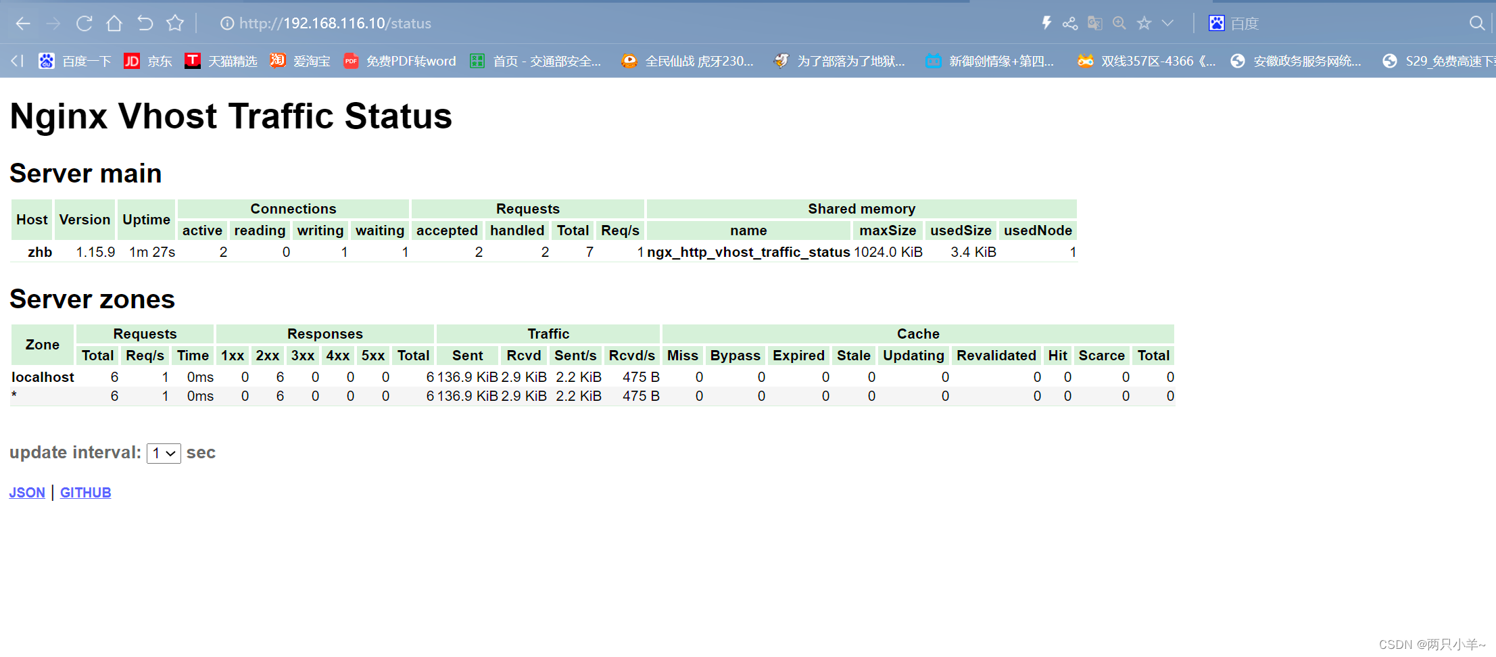This screenshot has width=1496, height=657.
Task: Collapse bookmarks bar with left arrow icon
Action: tap(18, 61)
